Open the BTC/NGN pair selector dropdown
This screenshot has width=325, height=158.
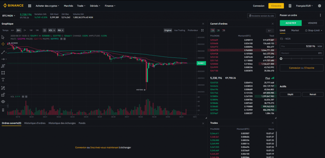pyautogui.click(x=9, y=16)
